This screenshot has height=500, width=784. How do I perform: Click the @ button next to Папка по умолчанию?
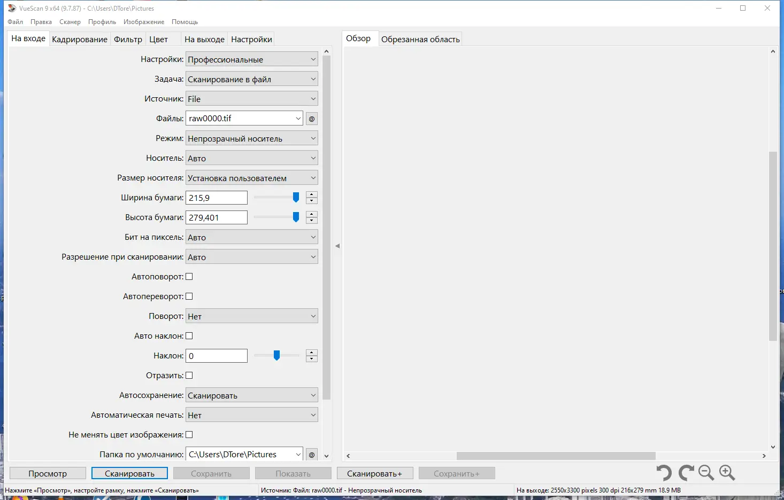tap(312, 455)
